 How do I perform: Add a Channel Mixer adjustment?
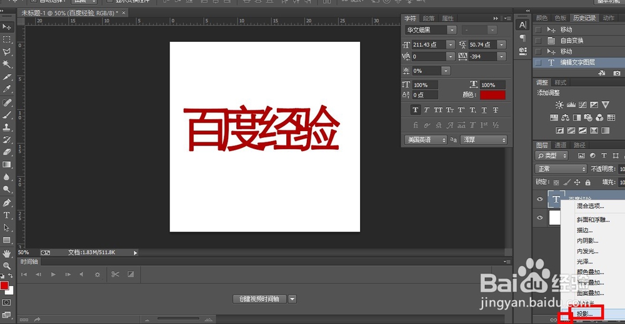[x=600, y=117]
